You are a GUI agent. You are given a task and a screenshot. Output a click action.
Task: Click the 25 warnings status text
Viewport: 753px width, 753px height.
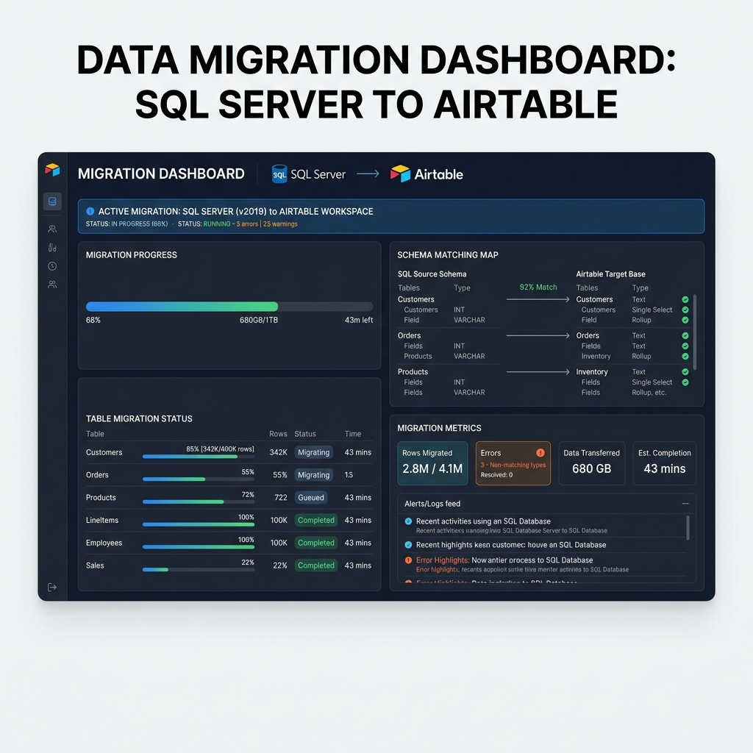(x=280, y=224)
